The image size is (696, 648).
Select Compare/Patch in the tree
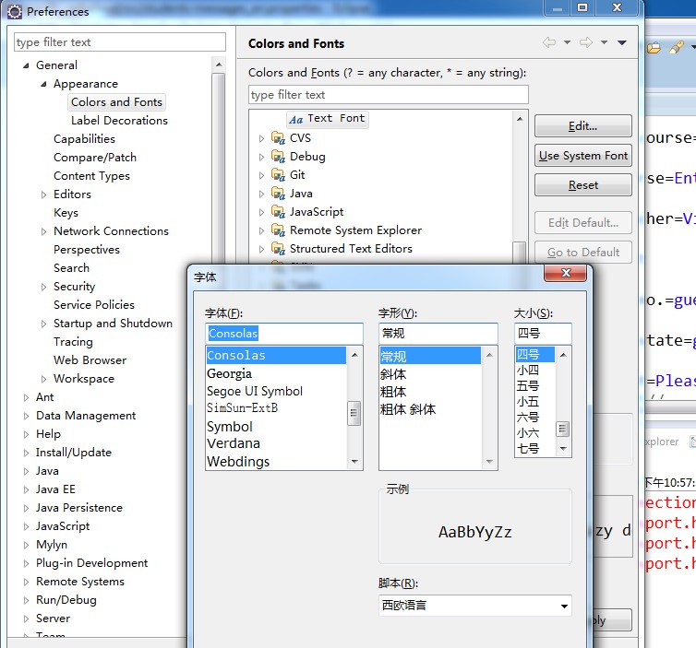(x=95, y=158)
